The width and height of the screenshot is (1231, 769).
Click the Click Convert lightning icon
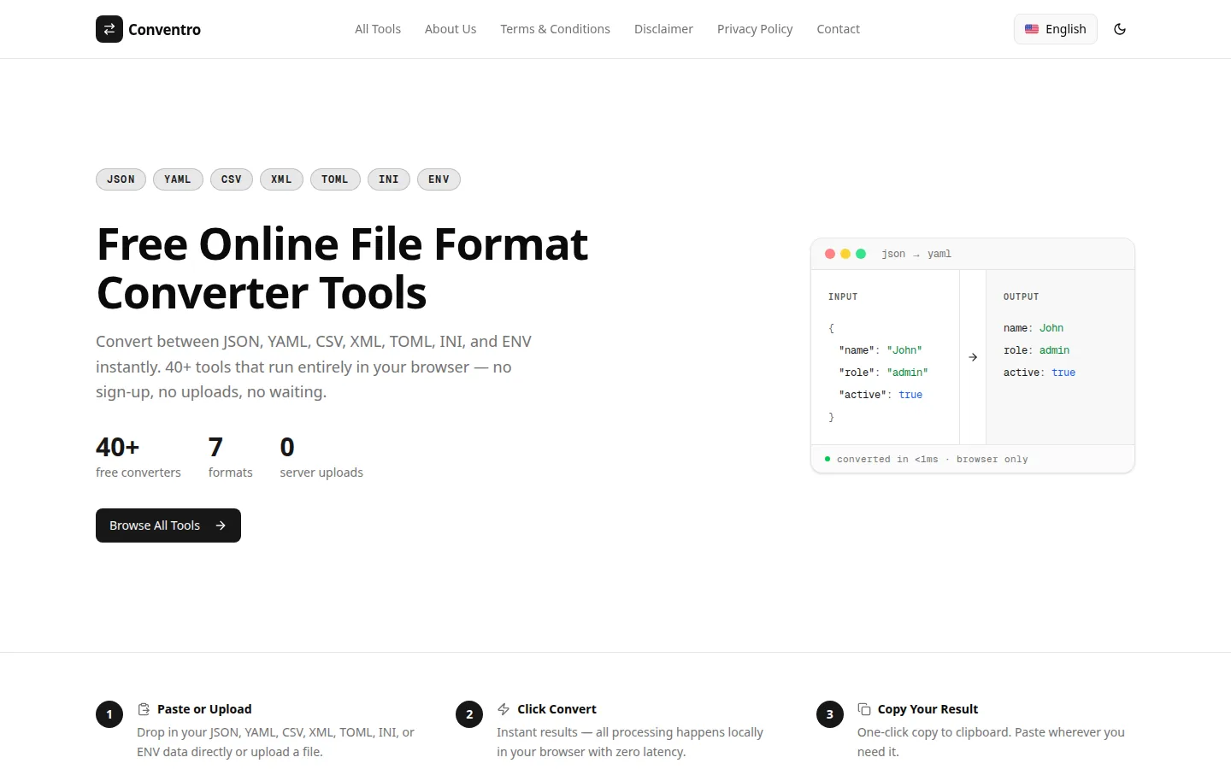(x=504, y=709)
